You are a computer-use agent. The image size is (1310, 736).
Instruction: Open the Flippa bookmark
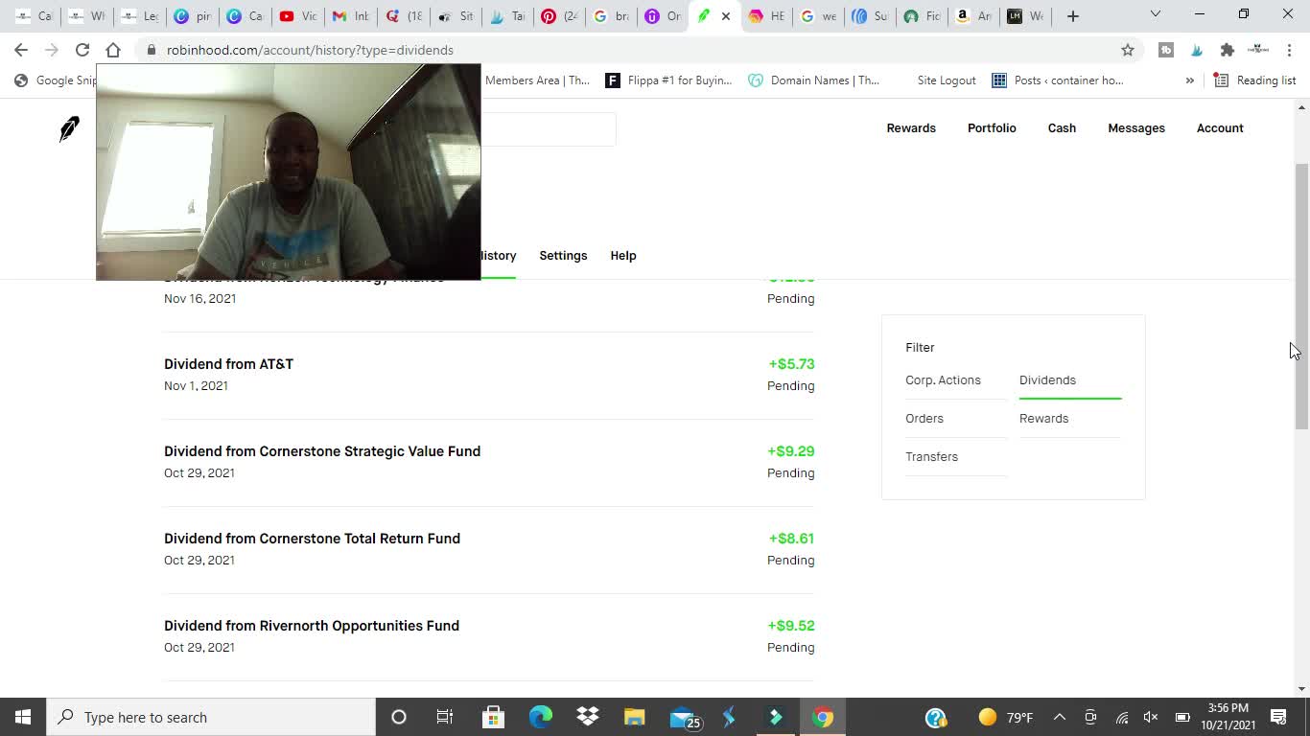pos(668,80)
